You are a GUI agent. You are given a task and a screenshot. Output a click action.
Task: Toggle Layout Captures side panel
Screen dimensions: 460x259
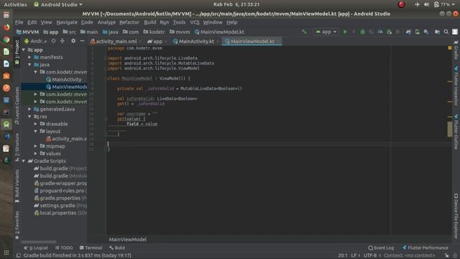pos(17,106)
